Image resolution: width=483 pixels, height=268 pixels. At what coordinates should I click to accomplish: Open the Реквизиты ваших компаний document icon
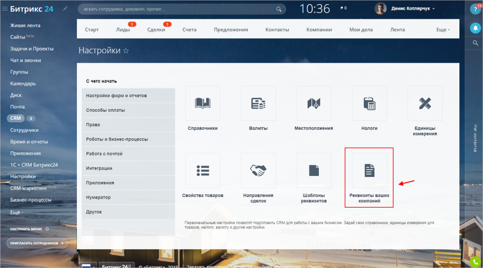[x=369, y=170]
